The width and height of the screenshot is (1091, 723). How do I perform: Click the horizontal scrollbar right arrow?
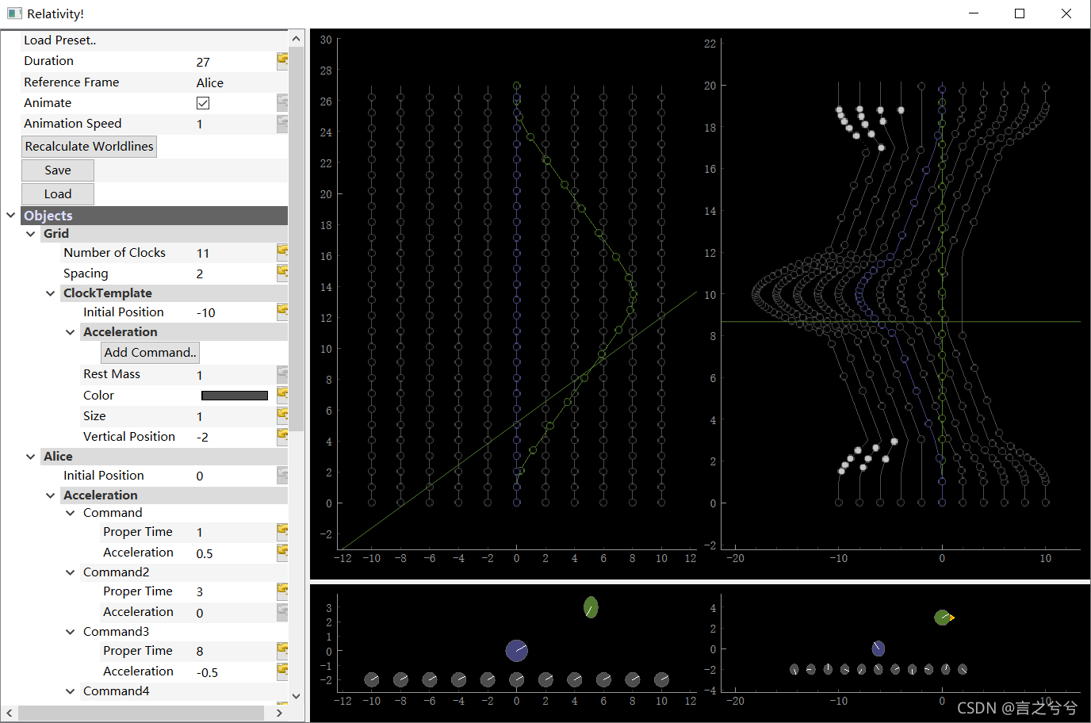coord(279,713)
